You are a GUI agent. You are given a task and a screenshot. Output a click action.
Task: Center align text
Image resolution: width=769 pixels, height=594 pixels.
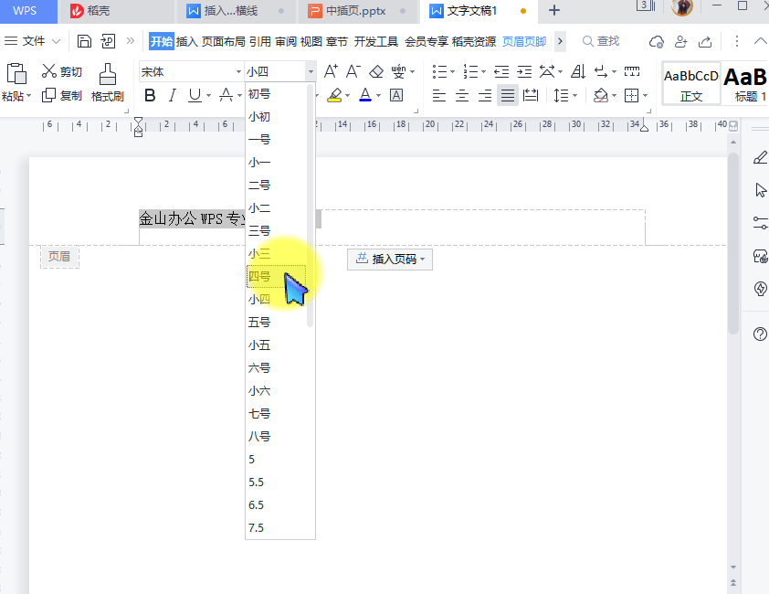[x=462, y=95]
